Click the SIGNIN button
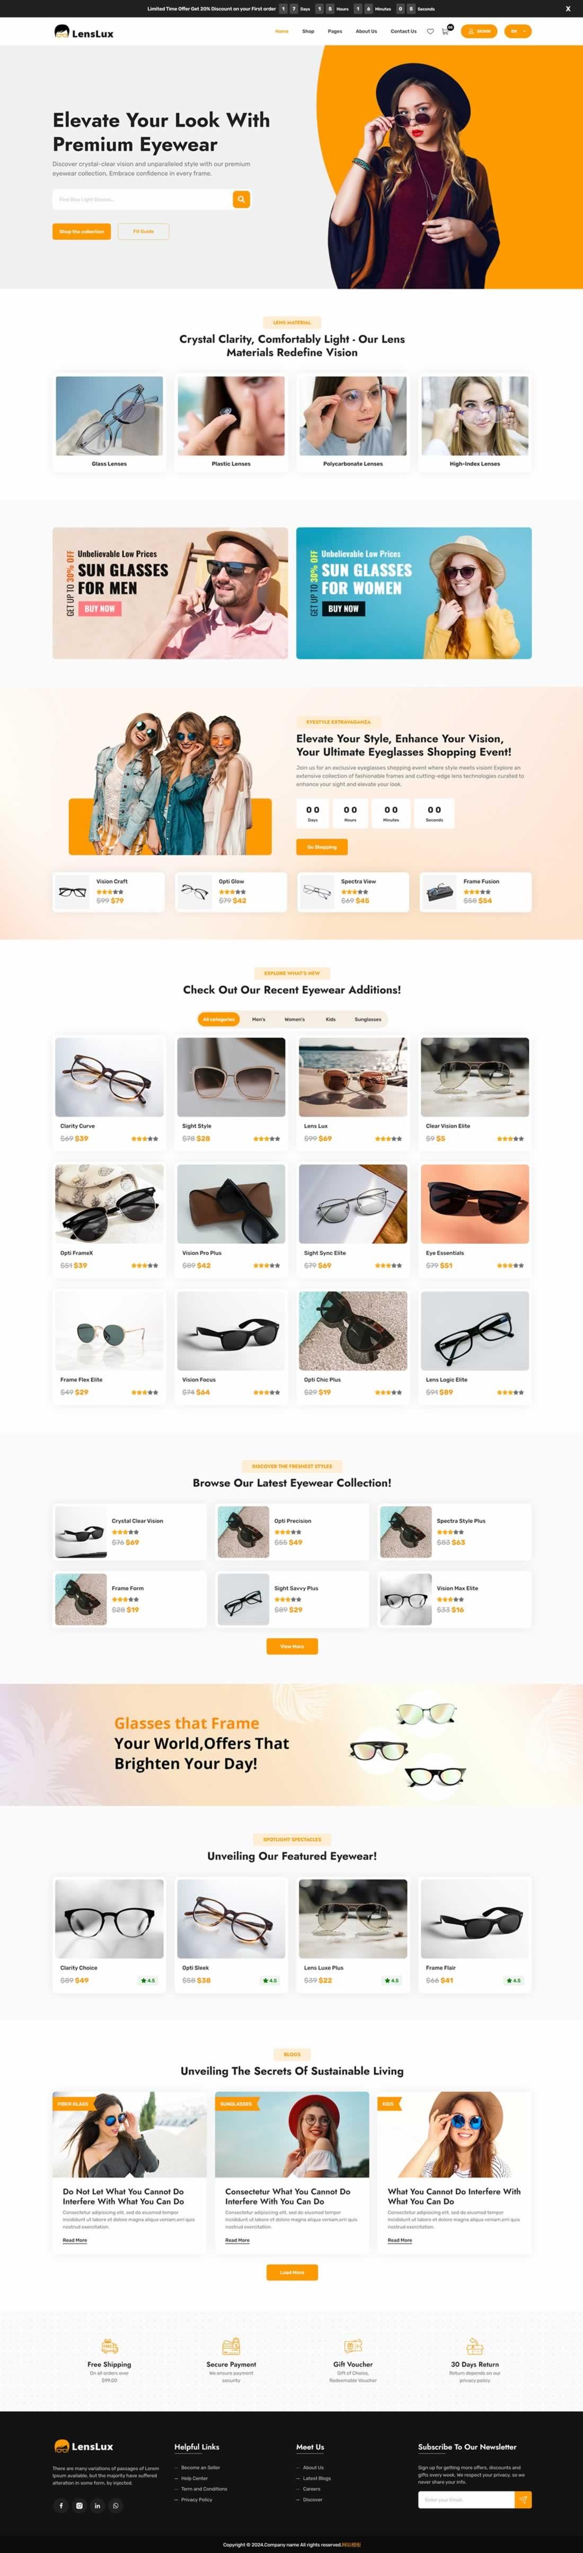583x2553 pixels. point(479,32)
